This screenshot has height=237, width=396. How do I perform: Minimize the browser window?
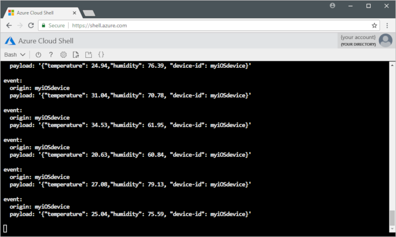click(350, 6)
